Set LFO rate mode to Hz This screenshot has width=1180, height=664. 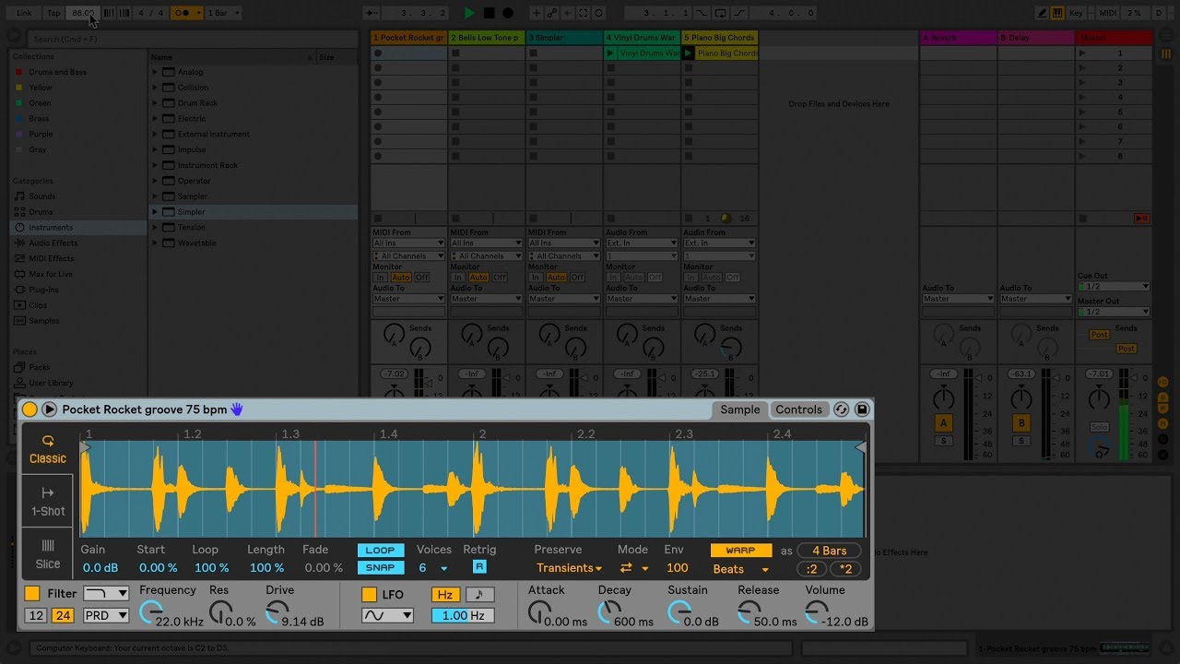pyautogui.click(x=445, y=595)
